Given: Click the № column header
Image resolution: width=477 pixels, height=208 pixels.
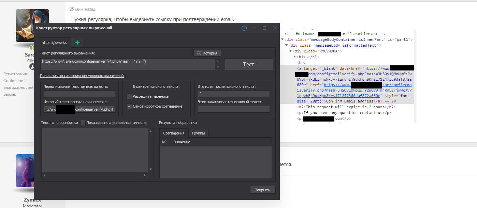Looking at the screenshot, I should pyautogui.click(x=165, y=142).
